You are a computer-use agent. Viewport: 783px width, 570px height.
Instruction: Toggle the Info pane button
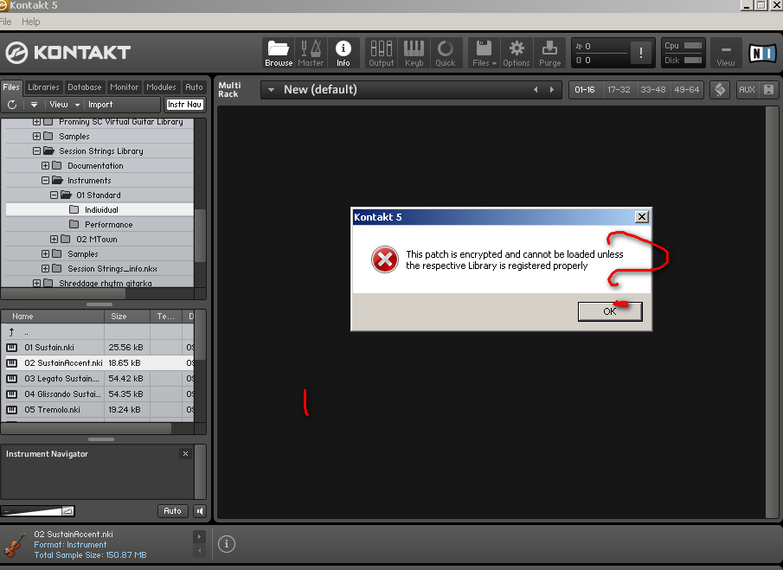click(343, 53)
